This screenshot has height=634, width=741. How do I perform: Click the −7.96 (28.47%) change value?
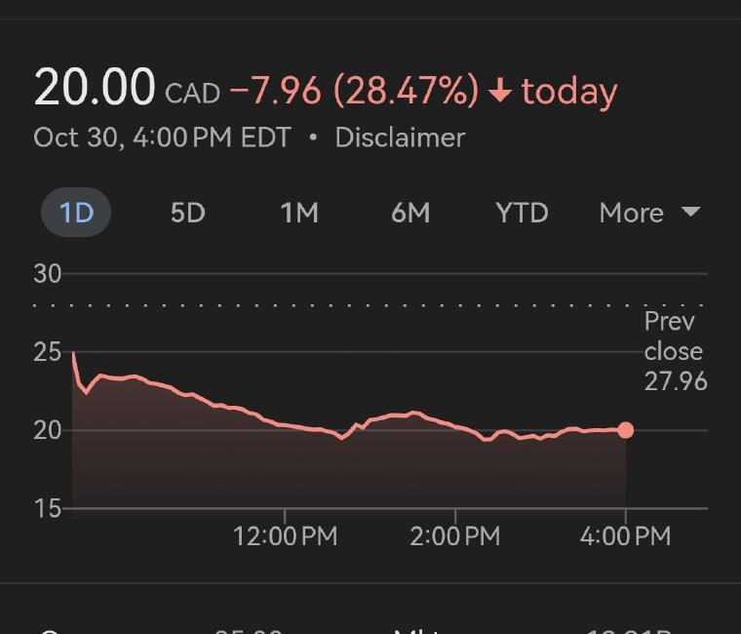[354, 92]
